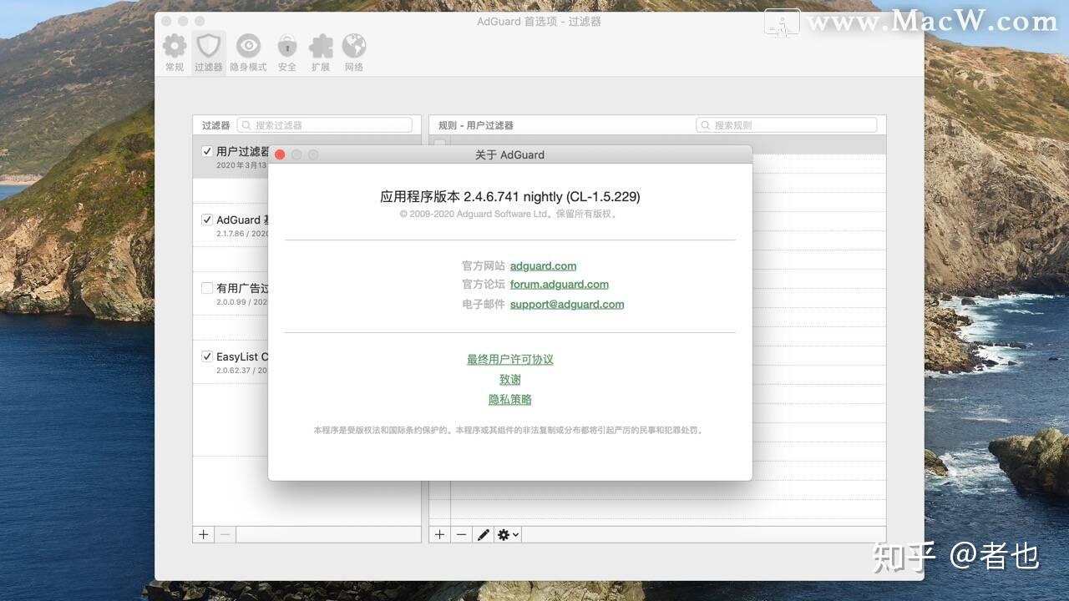Open the 隐私策略 privacy policy link
The image size is (1069, 601).
[x=510, y=400]
